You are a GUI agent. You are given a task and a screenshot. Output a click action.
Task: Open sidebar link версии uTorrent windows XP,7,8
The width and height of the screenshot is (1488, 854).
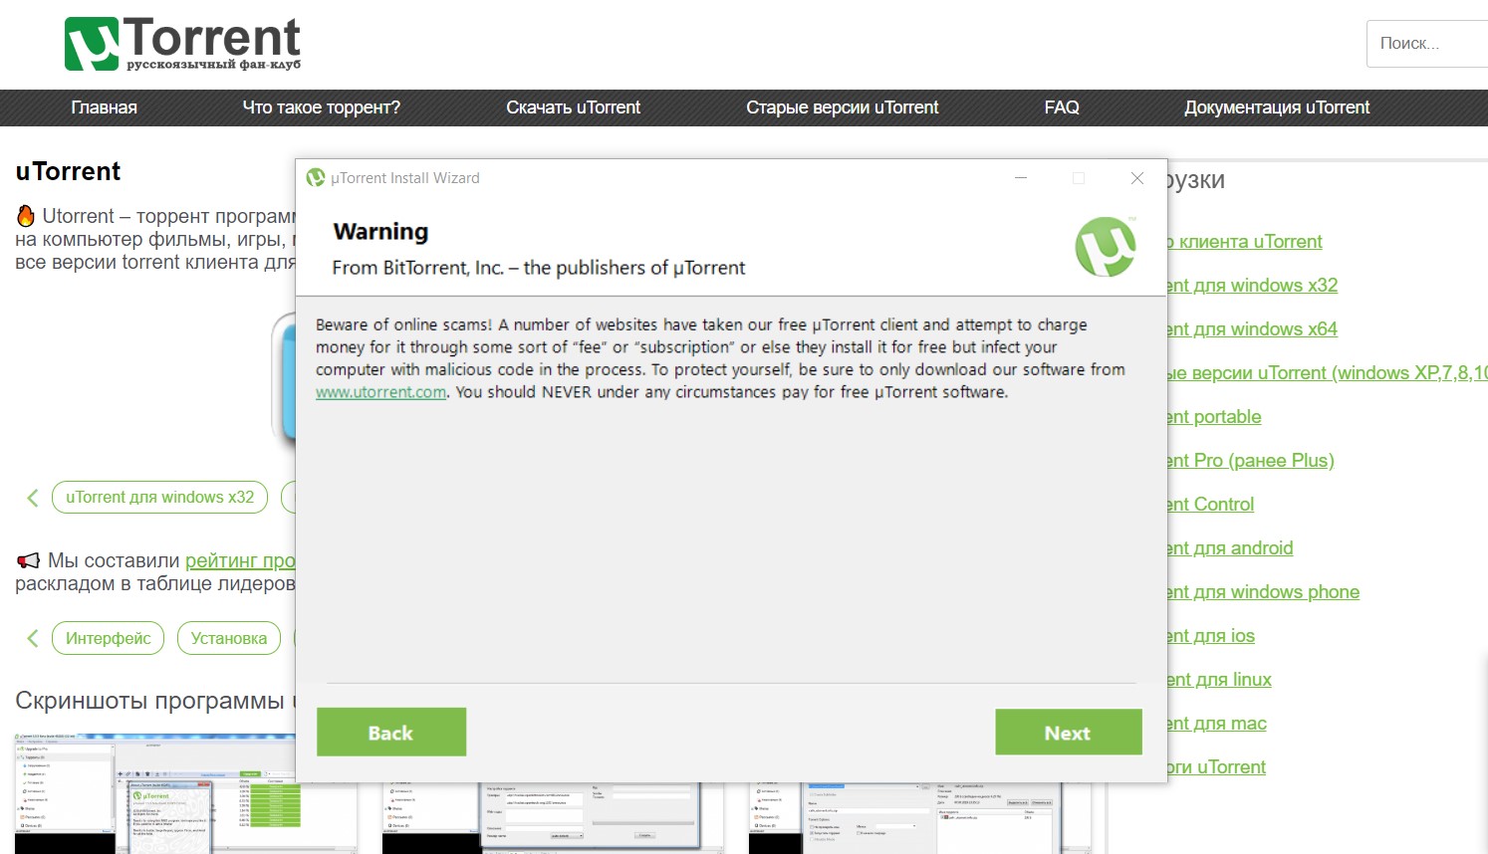[1327, 373]
